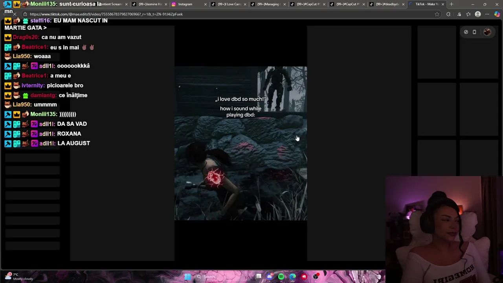
Task: Click chat message 'ummmm' from Lia950
Action: [45, 105]
